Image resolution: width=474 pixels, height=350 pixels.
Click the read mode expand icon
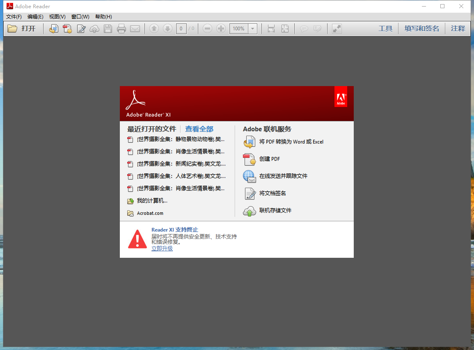[x=337, y=29]
